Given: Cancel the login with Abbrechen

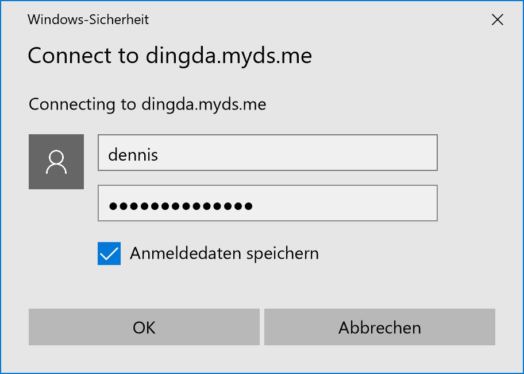Looking at the screenshot, I should click(x=380, y=327).
